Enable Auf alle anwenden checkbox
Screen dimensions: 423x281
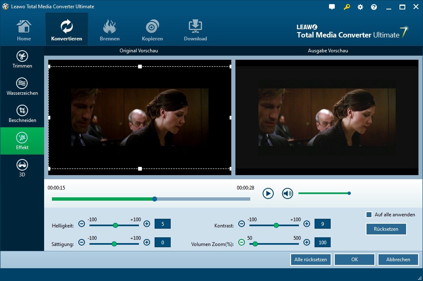(x=369, y=215)
